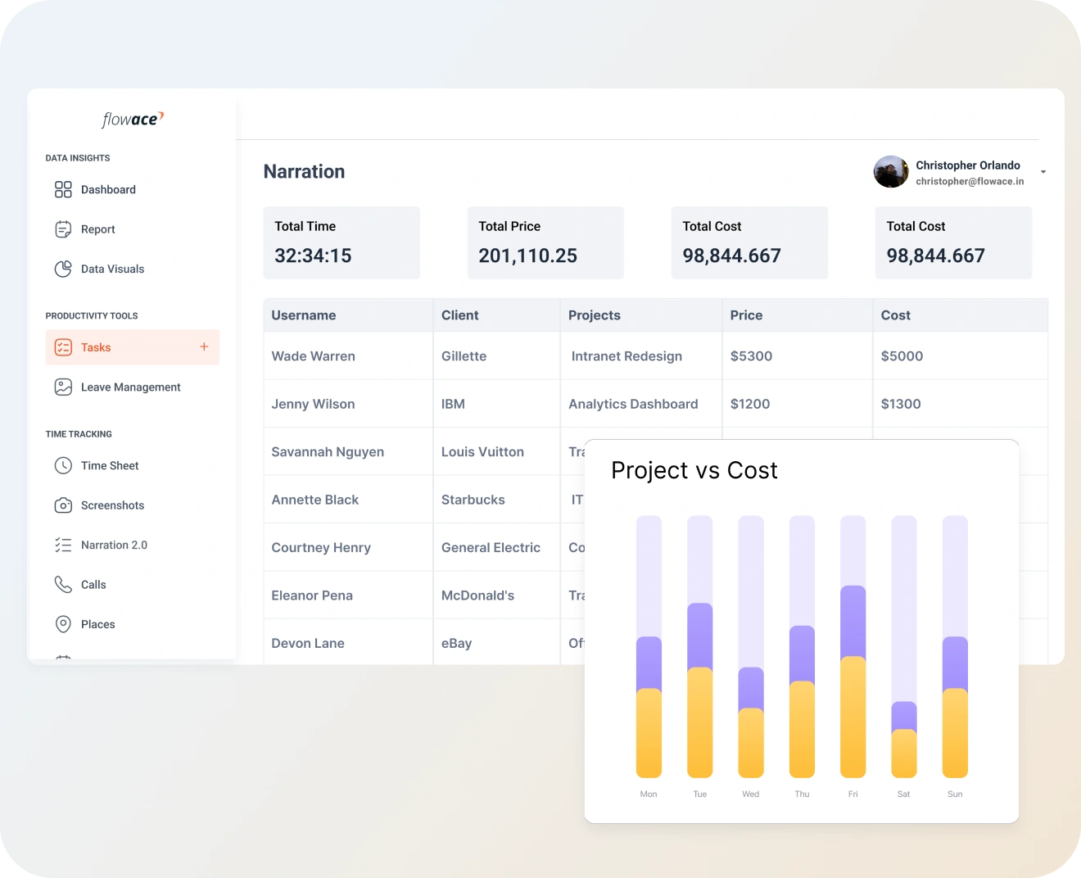Select the Data Visuals pie chart icon
The image size is (1081, 878).
(x=63, y=269)
